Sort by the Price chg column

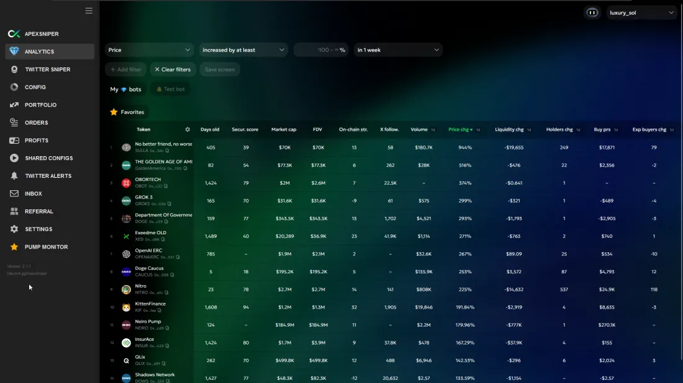tap(459, 130)
